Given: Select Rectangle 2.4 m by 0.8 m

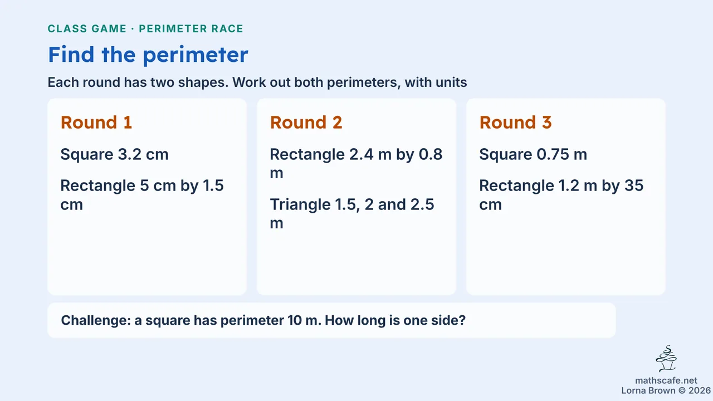Looking at the screenshot, I should pos(356,164).
